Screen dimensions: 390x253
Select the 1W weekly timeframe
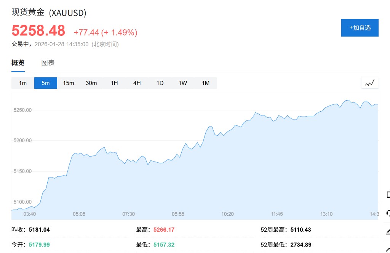pos(183,83)
